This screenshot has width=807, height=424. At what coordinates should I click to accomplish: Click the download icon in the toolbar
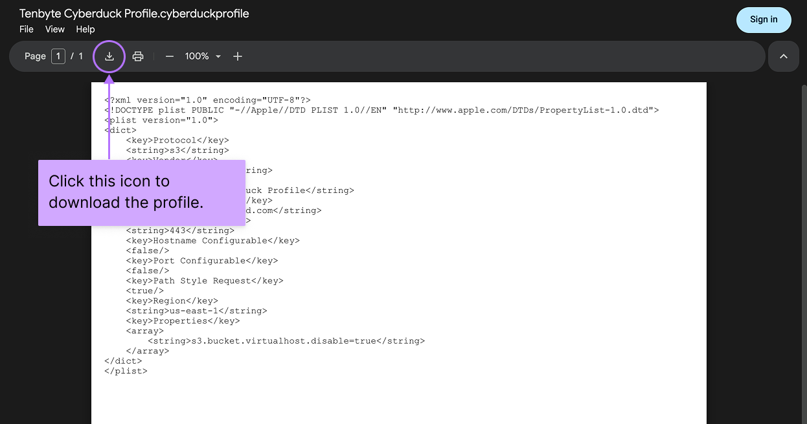[109, 56]
